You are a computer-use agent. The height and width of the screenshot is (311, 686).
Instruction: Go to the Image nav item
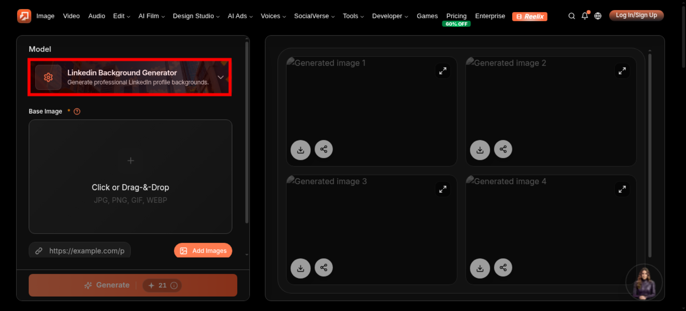45,16
